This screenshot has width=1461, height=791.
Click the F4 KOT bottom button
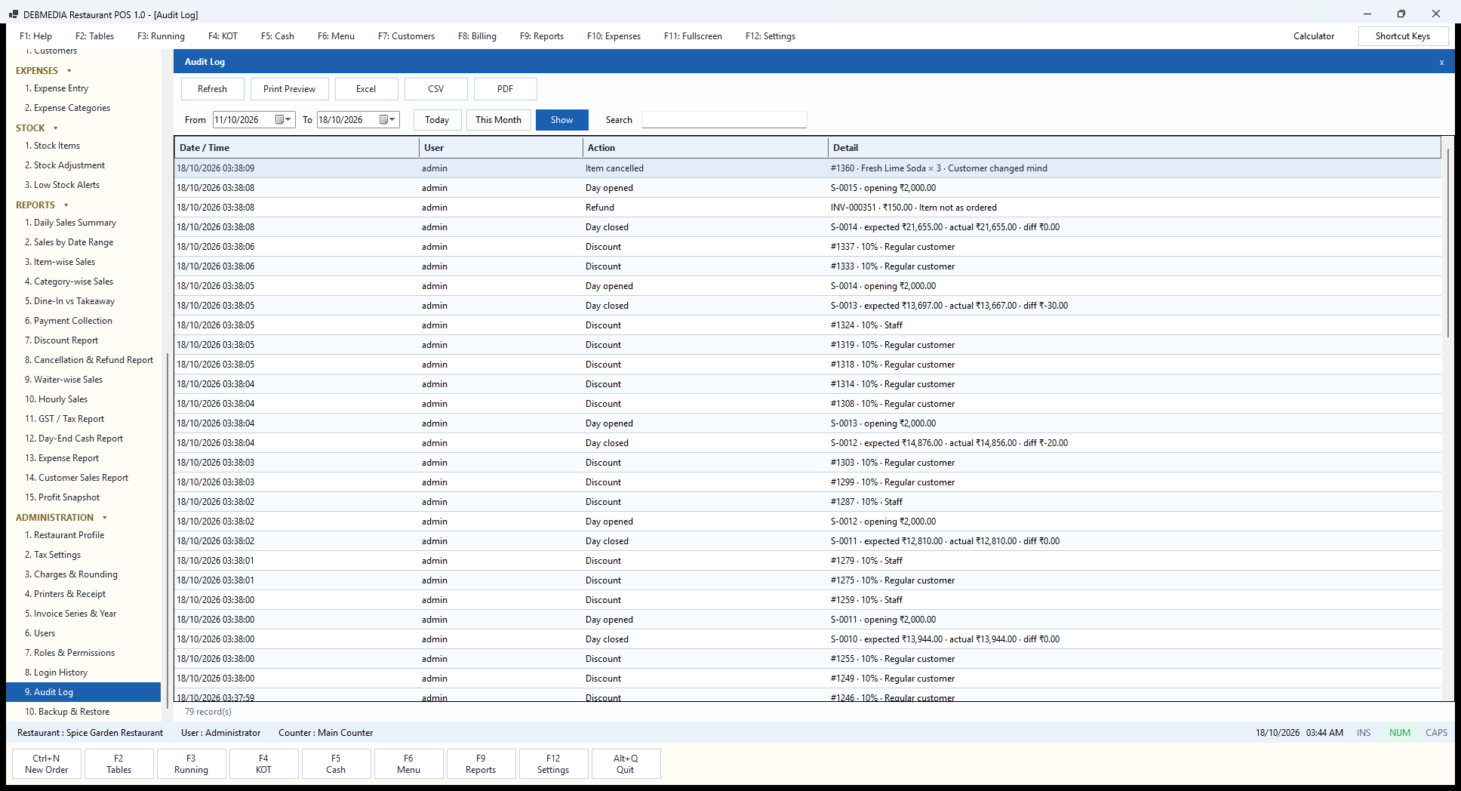tap(263, 764)
